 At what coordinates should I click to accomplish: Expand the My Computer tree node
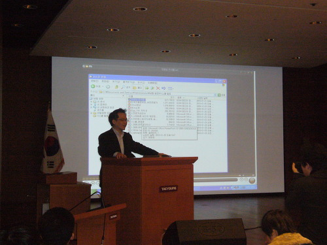[91, 105]
